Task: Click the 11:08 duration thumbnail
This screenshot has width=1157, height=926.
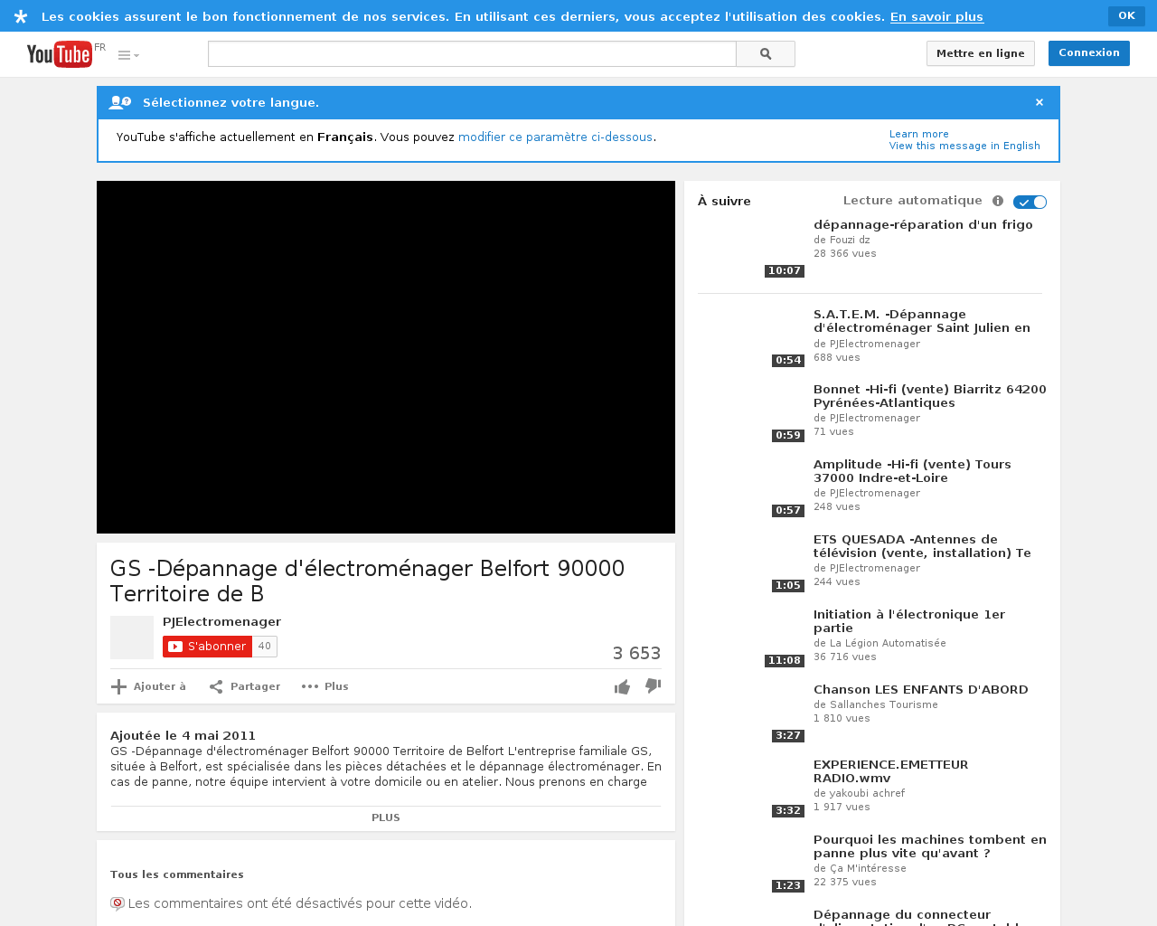Action: point(751,638)
